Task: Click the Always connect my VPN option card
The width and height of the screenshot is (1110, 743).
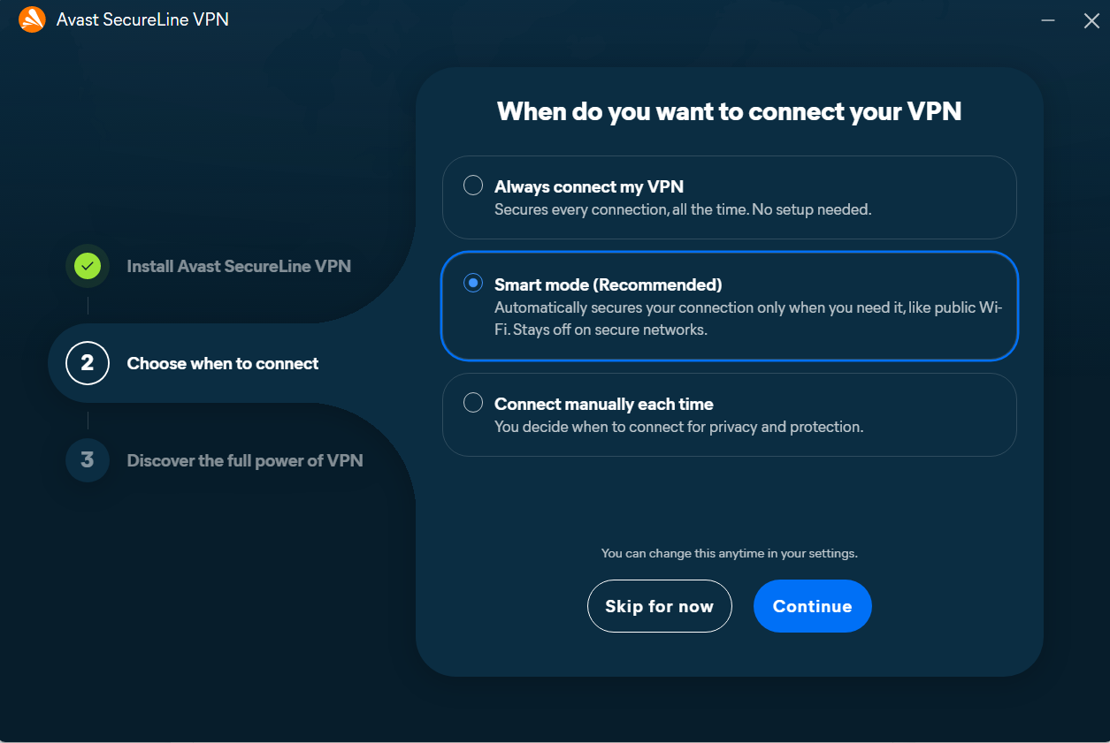Action: coord(730,197)
